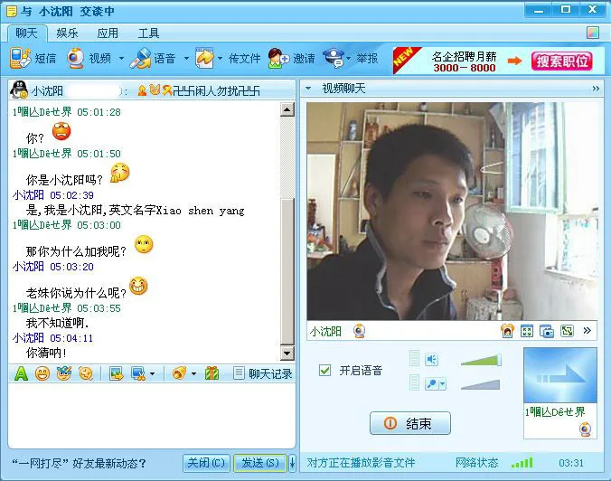Click the send picture icon
This screenshot has height=481, width=611.
point(116,373)
